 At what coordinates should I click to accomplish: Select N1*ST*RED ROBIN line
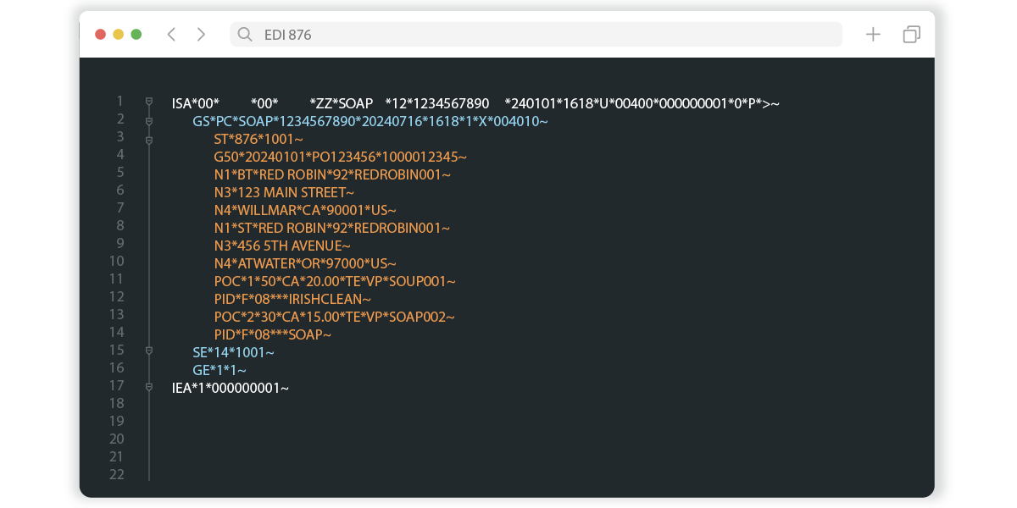(x=332, y=228)
